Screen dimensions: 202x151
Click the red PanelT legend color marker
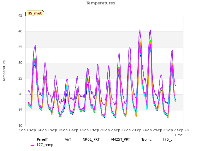coord(32,140)
